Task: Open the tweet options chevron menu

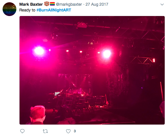Action: pos(162,5)
